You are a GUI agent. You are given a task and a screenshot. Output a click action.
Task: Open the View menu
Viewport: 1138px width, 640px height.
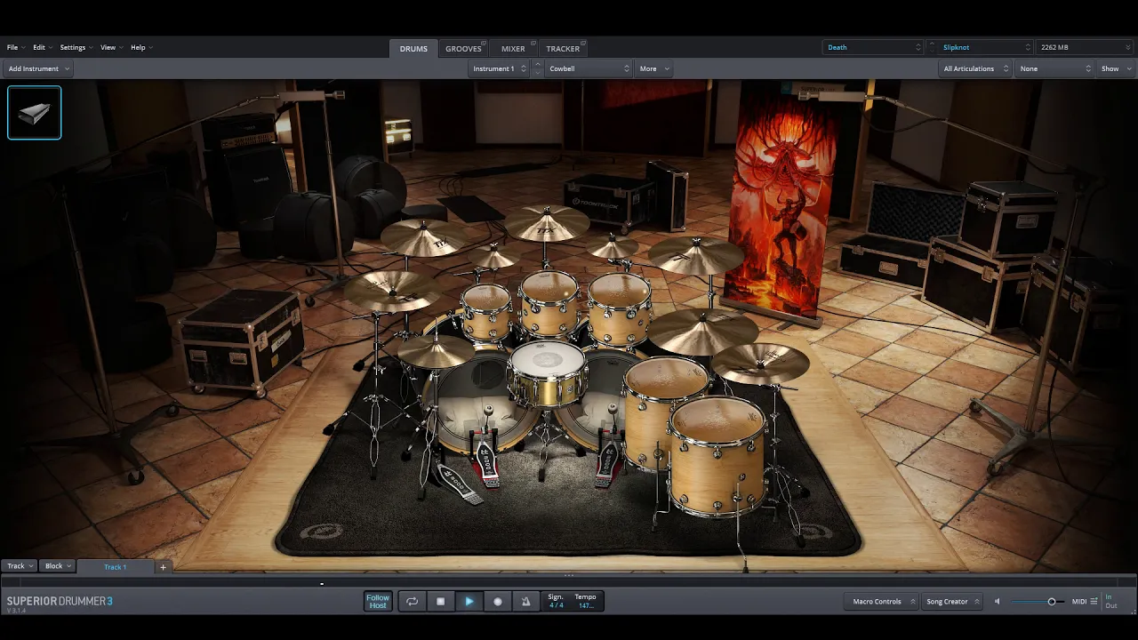111,47
